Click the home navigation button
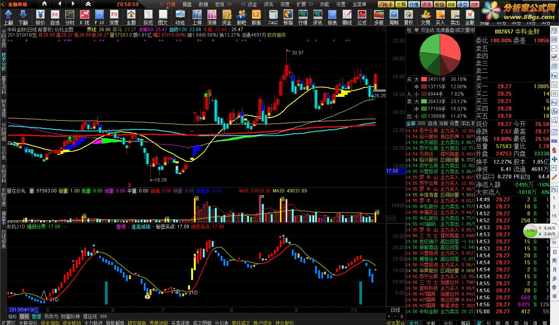 coord(44,4)
